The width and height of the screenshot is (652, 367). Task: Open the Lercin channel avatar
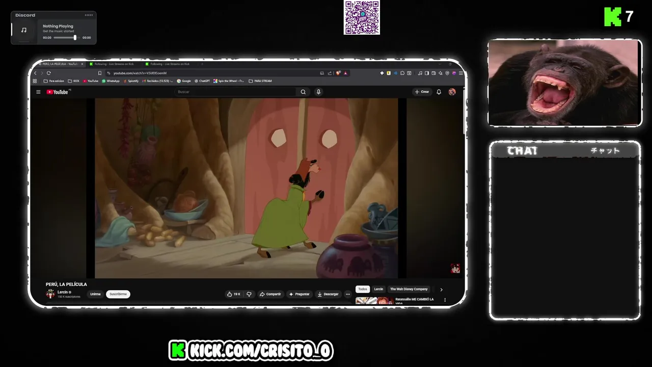pyautogui.click(x=50, y=294)
